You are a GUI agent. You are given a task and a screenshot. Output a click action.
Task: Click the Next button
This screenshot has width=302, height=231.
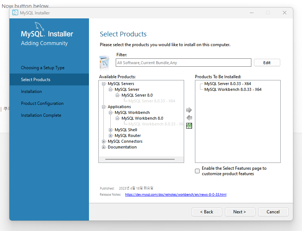[240, 212]
